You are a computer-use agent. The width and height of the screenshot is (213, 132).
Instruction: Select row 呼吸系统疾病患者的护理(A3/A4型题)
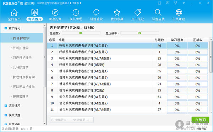pos(128,58)
